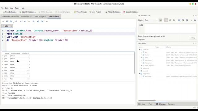Run all SQL with the play icon
198x111 pixels.
point(21,22)
